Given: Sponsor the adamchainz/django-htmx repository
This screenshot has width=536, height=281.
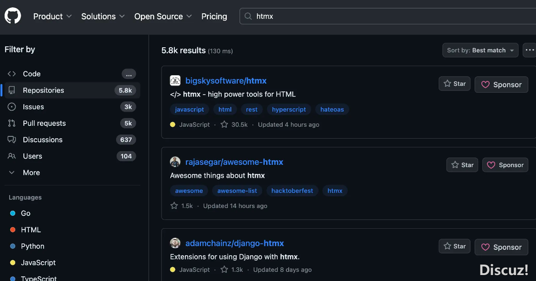Looking at the screenshot, I should click(x=501, y=247).
